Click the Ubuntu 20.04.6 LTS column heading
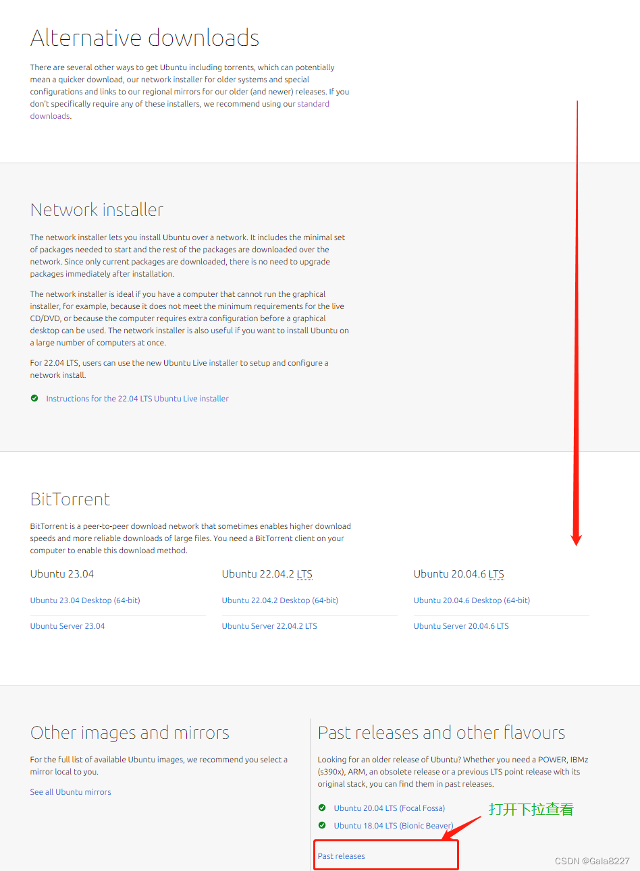 tap(459, 574)
